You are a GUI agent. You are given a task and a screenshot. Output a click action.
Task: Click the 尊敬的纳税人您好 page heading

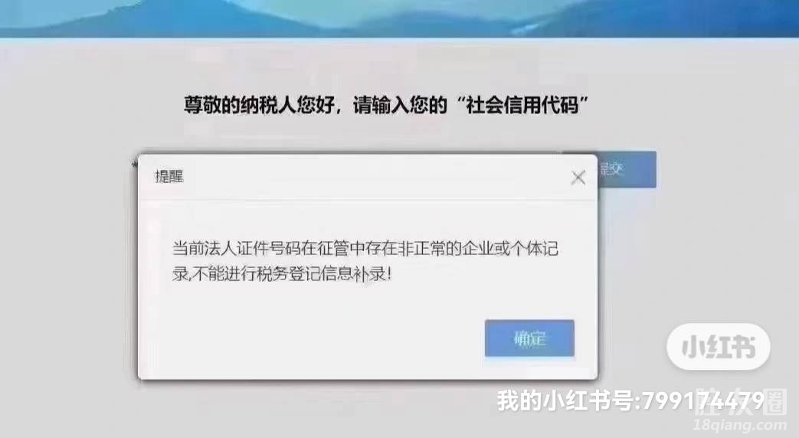(386, 105)
